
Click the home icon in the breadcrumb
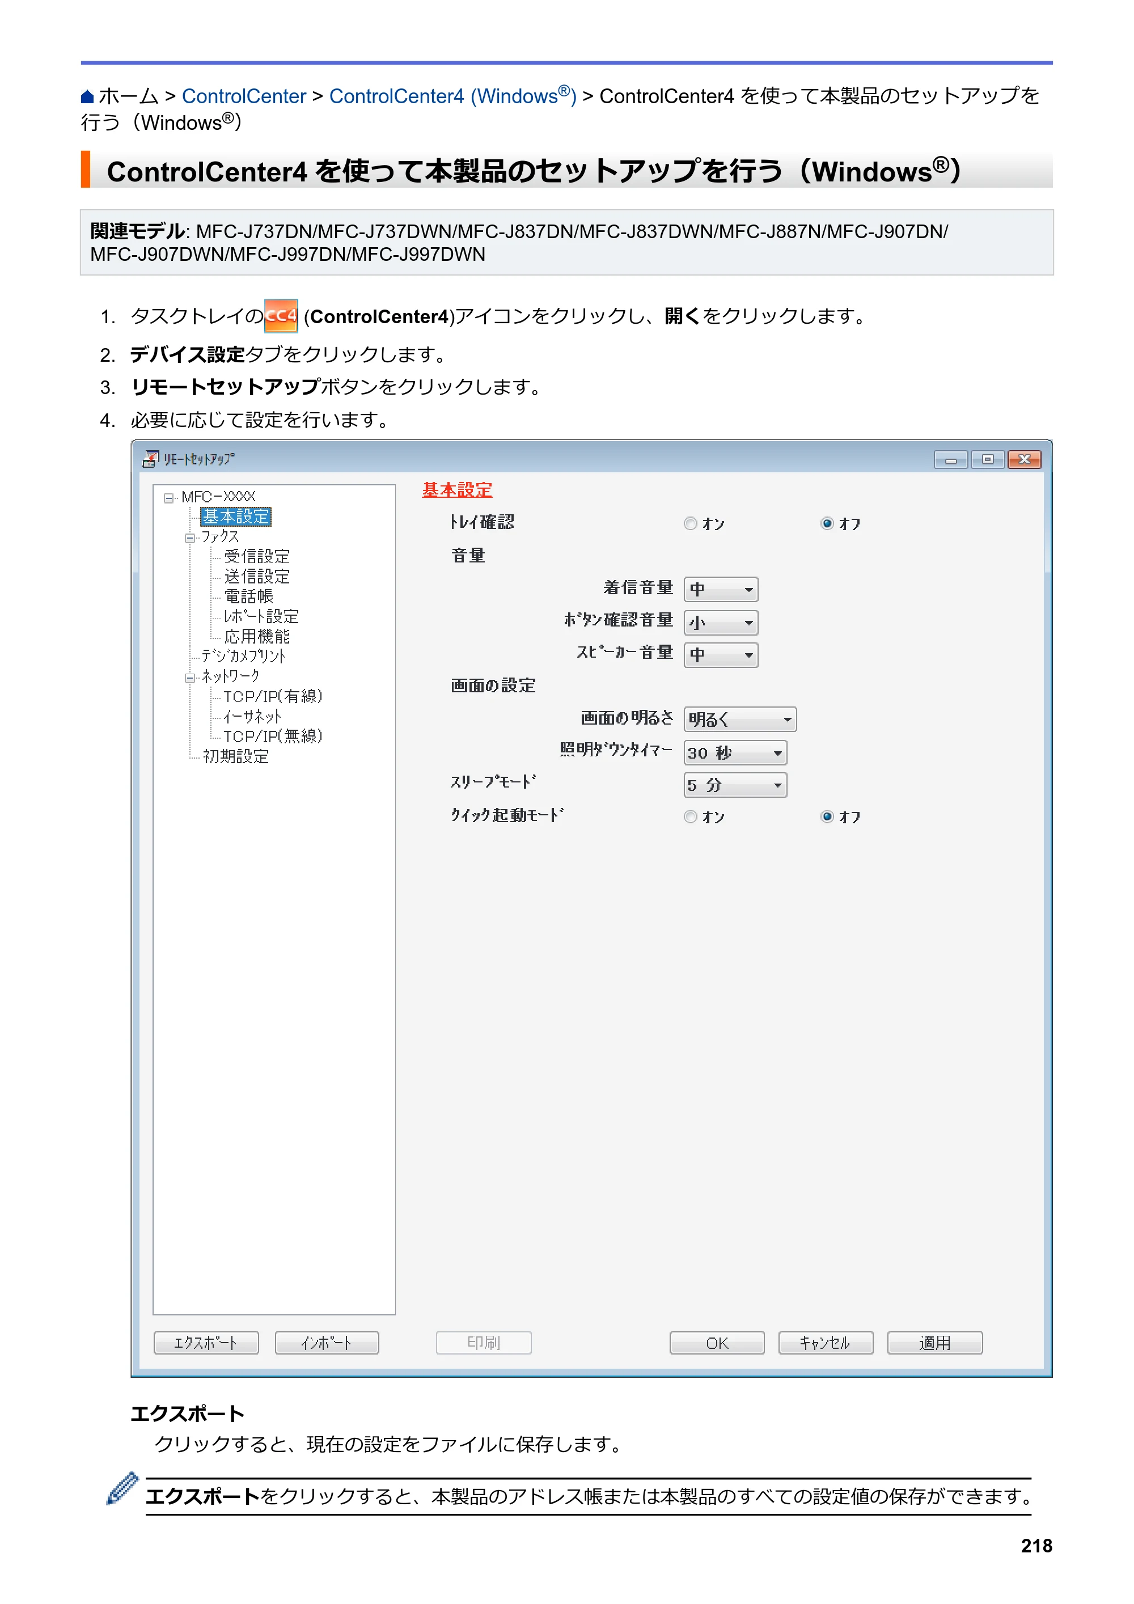click(87, 96)
